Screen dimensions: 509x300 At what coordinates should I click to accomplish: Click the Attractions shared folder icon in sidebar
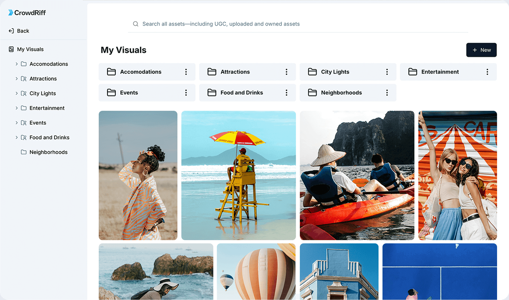pos(24,79)
